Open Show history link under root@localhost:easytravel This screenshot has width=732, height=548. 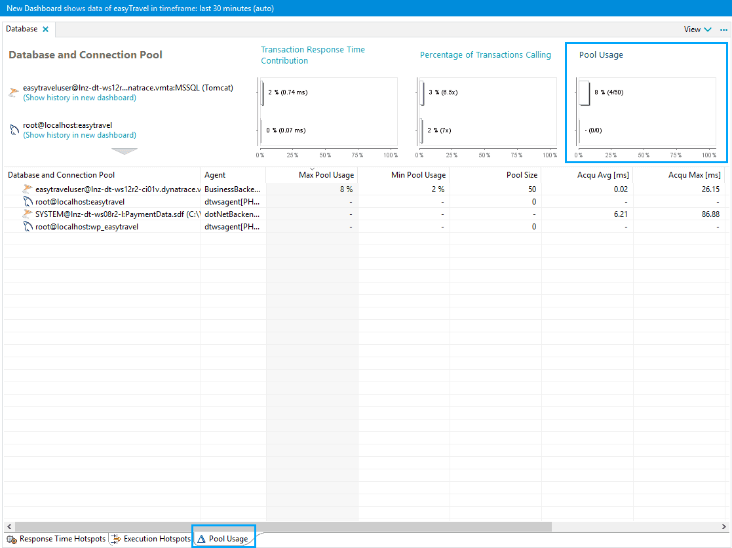(x=79, y=135)
